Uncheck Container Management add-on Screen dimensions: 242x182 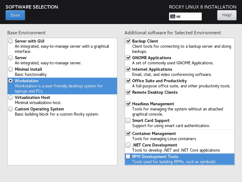(x=128, y=134)
